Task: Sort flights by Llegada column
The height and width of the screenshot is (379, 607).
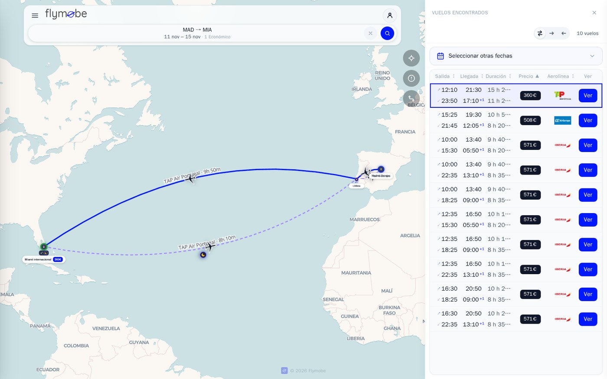Action: 472,76
